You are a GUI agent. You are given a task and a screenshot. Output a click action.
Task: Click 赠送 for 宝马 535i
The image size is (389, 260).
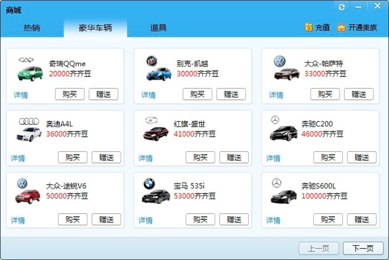pos(234,220)
